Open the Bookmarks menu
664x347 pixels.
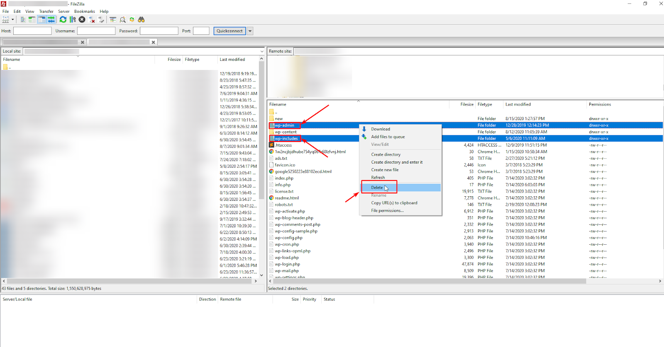point(85,12)
